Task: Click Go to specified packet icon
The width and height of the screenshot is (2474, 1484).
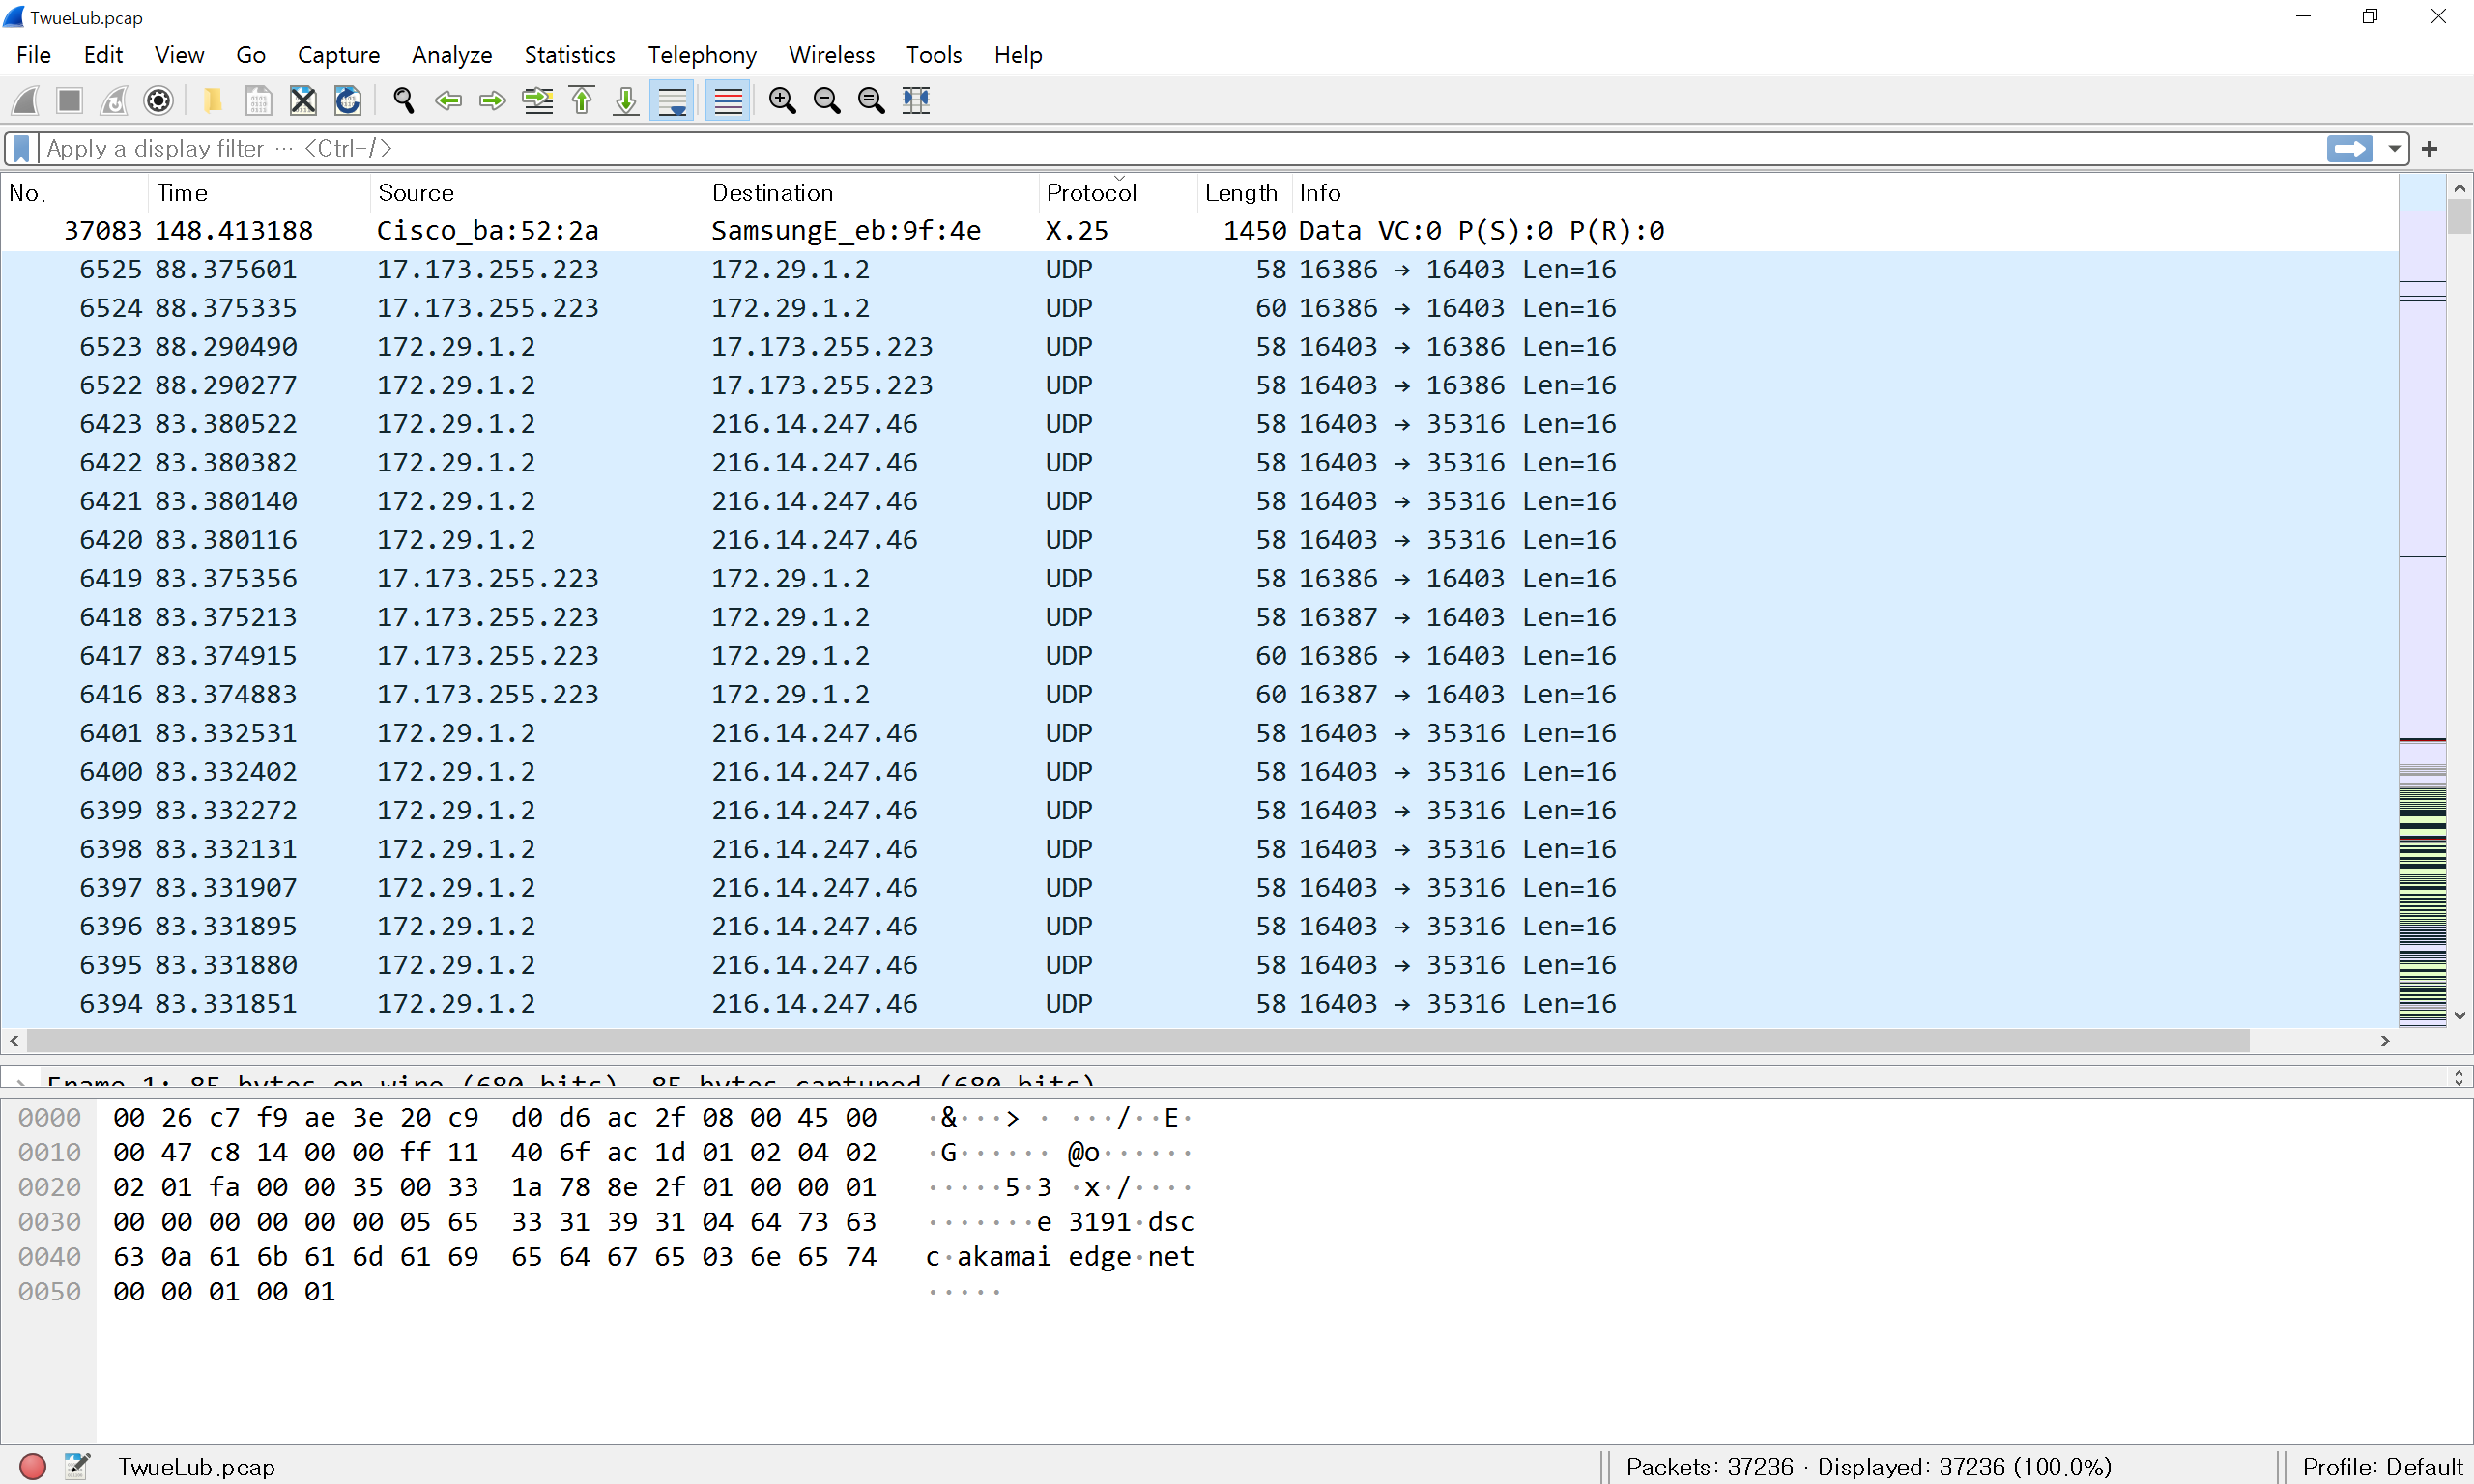Action: tap(538, 100)
